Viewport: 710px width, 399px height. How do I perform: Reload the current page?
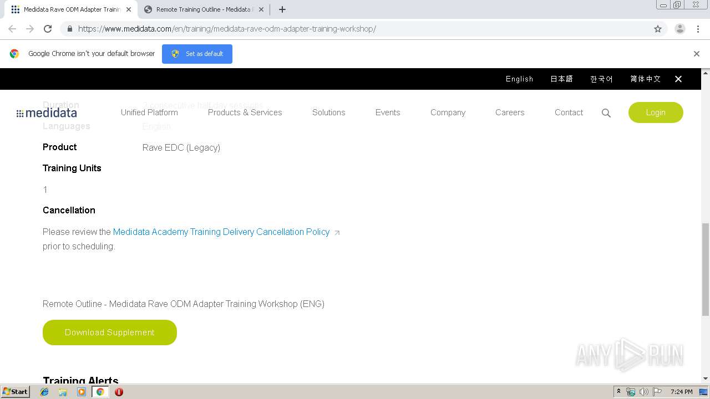48,29
